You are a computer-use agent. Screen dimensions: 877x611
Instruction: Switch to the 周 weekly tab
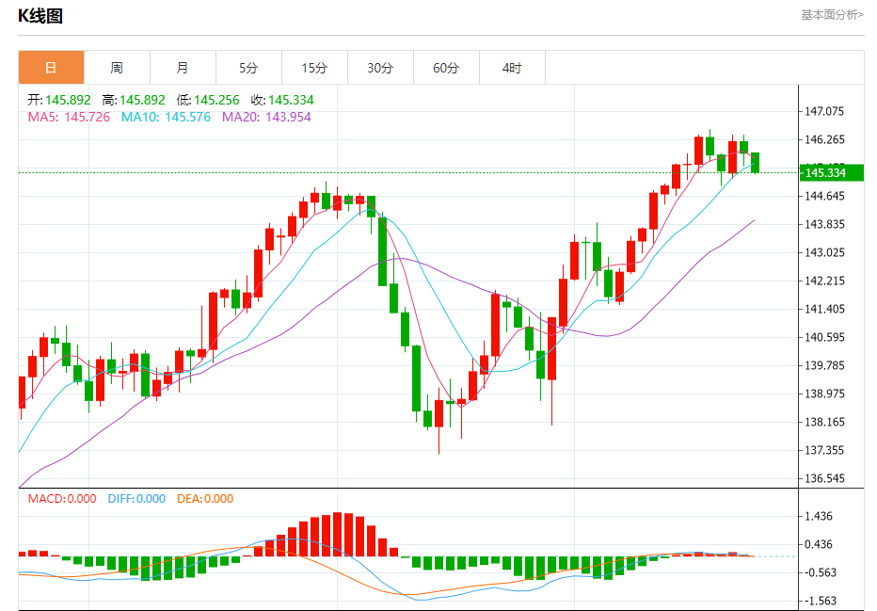click(x=117, y=68)
